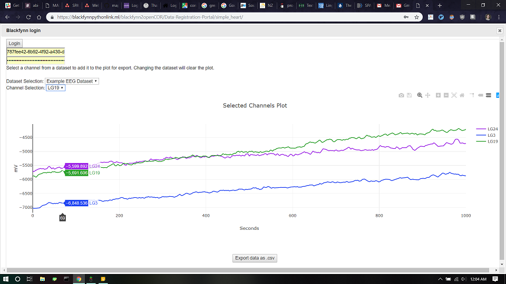Viewport: 506px width, 284px height.
Task: Toggle LG3 trace in the legend
Action: [x=485, y=135]
